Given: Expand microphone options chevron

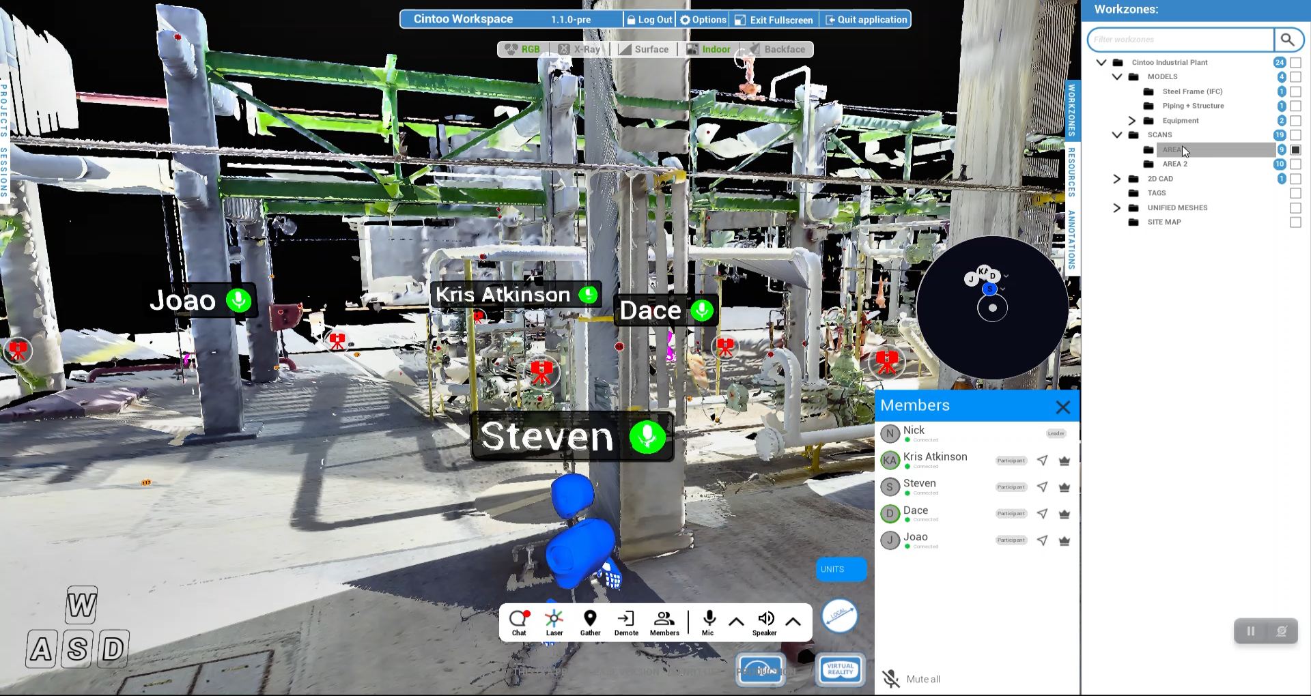Looking at the screenshot, I should pos(736,622).
